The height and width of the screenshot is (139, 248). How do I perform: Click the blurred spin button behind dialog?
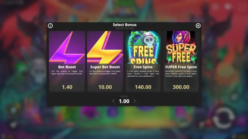[223, 118]
